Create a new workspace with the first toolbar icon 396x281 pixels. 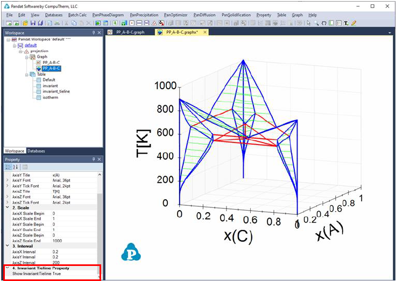pyautogui.click(x=9, y=23)
